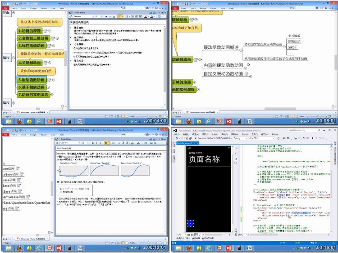The image size is (338, 253).
Task: Collapse subtopic 缓动函数动画概述 branch
Action: pyautogui.click(x=241, y=50)
